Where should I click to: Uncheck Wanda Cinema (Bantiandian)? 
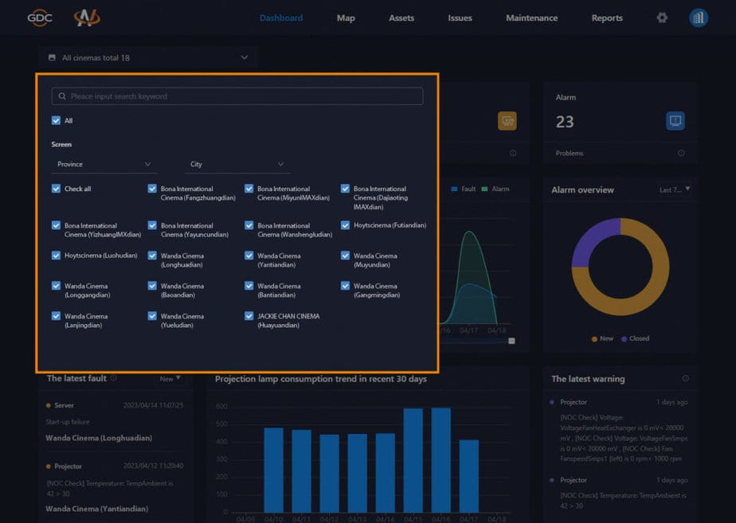coord(249,286)
